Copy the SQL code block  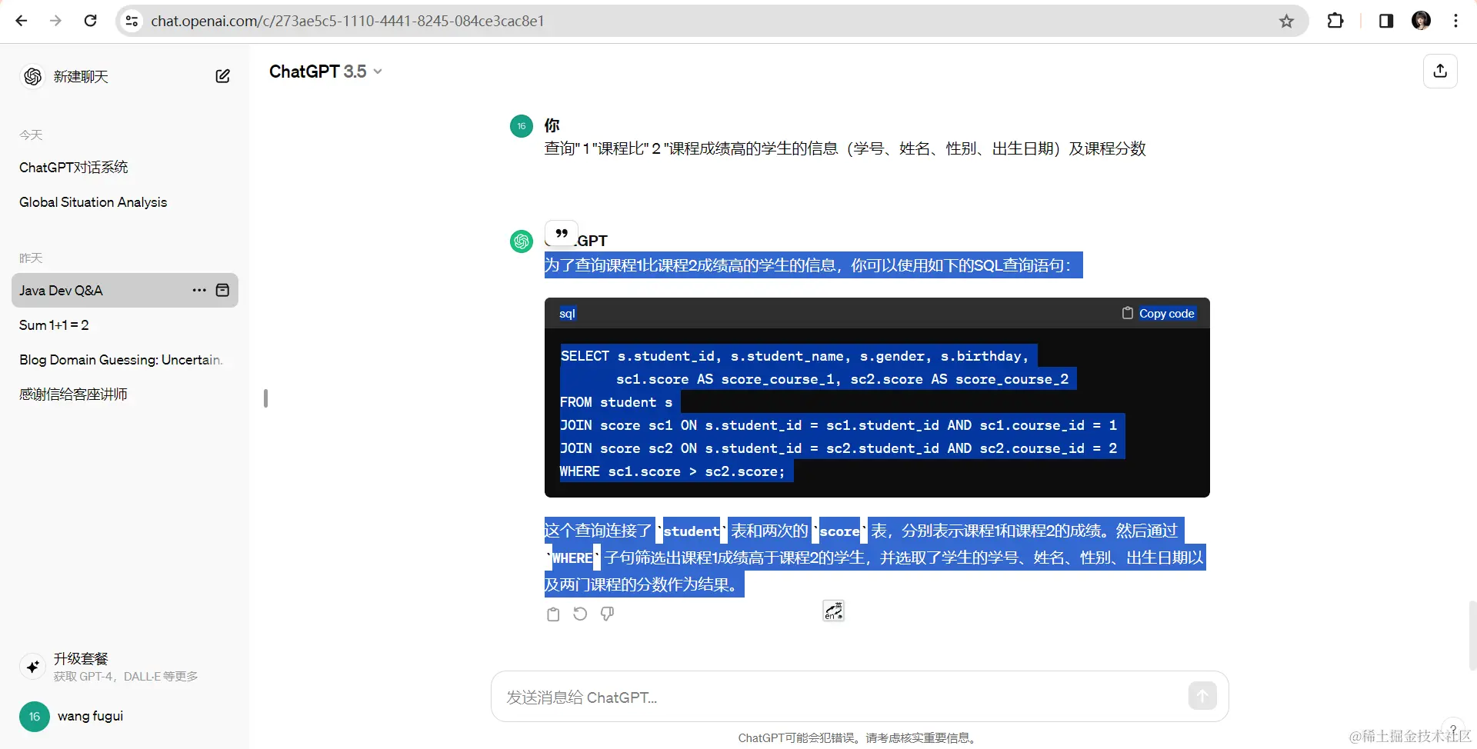(1158, 313)
